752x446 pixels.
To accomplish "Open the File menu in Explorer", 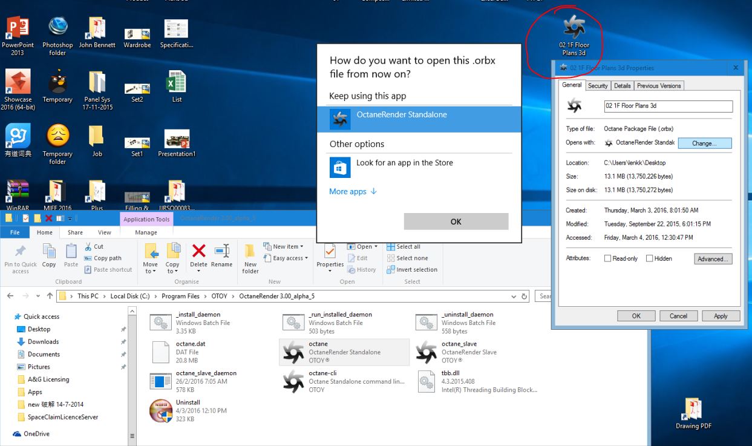I will coord(15,232).
